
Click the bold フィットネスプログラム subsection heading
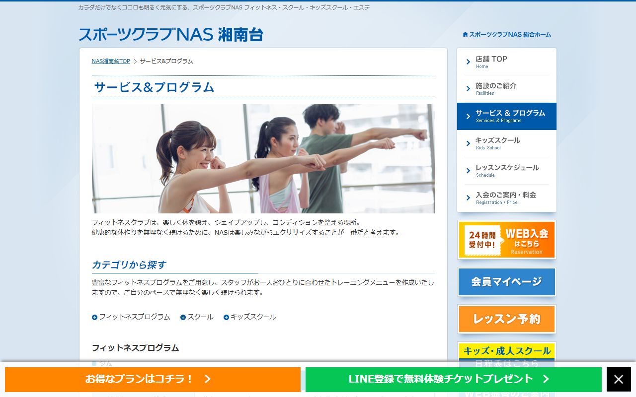pyautogui.click(x=135, y=348)
